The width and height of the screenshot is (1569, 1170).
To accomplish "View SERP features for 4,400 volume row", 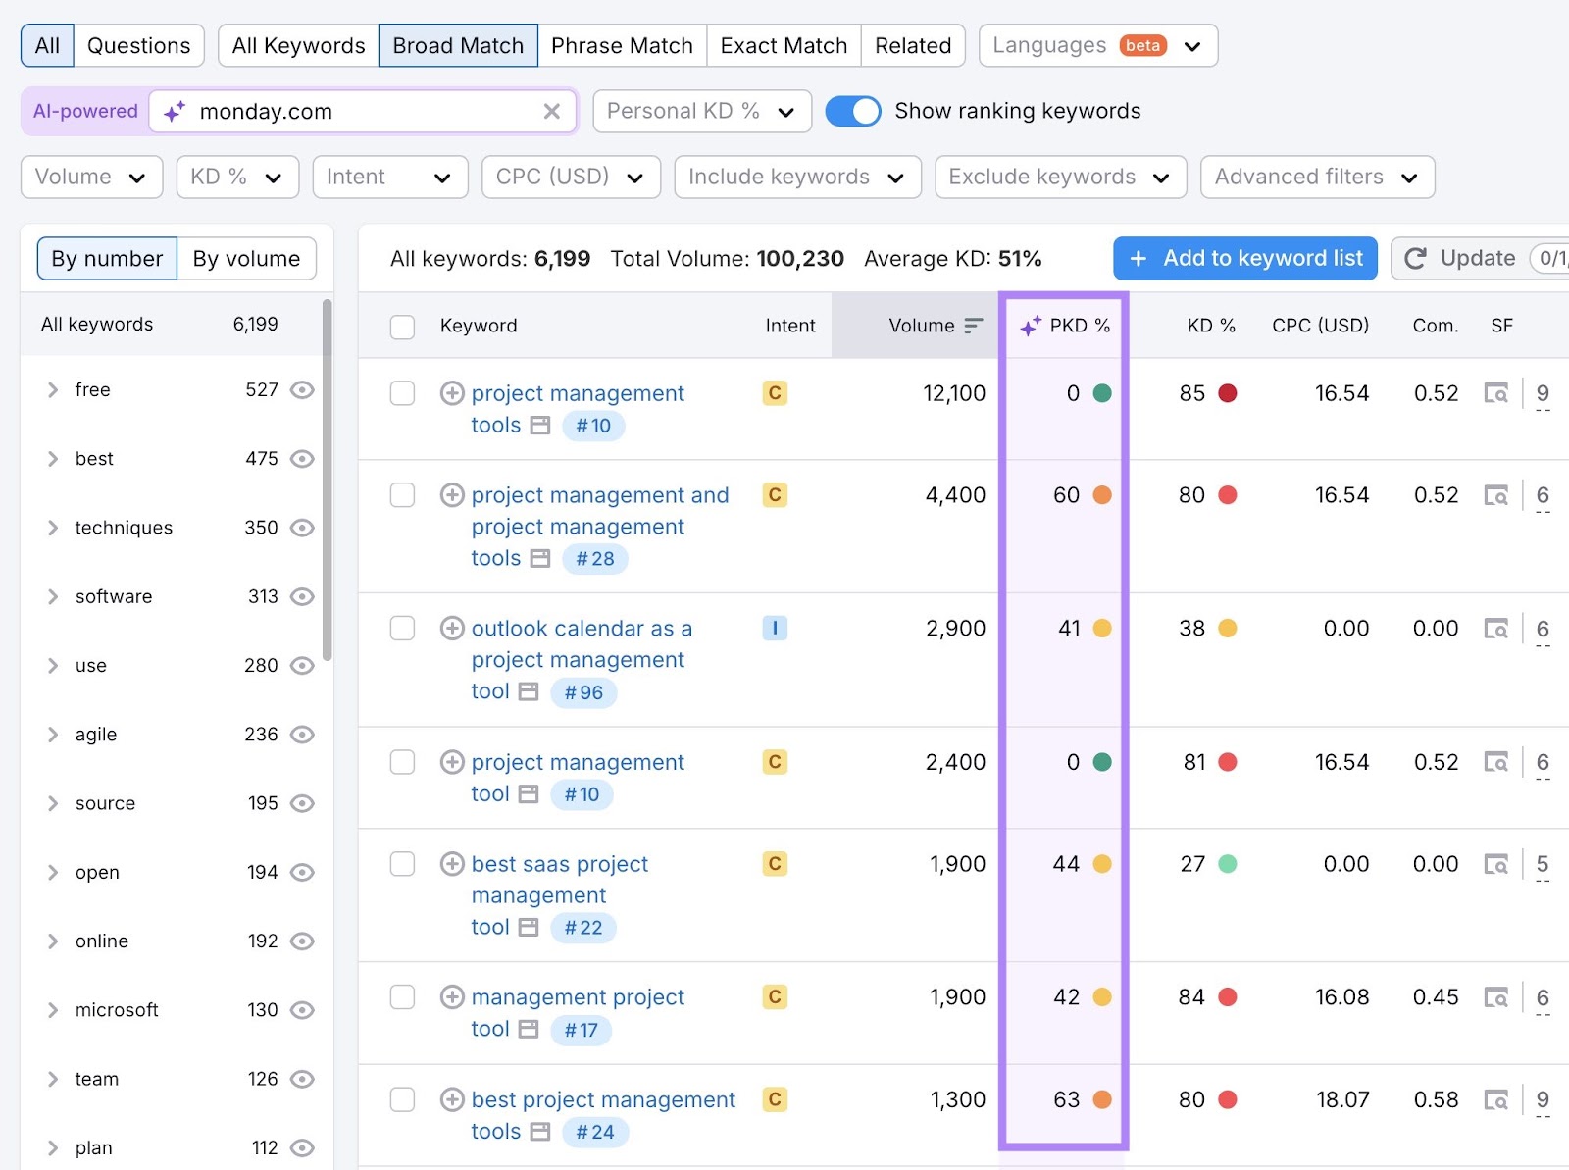I will point(1495,495).
